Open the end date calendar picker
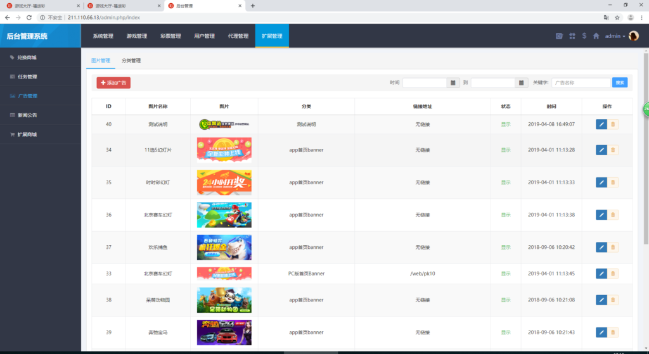 point(521,83)
